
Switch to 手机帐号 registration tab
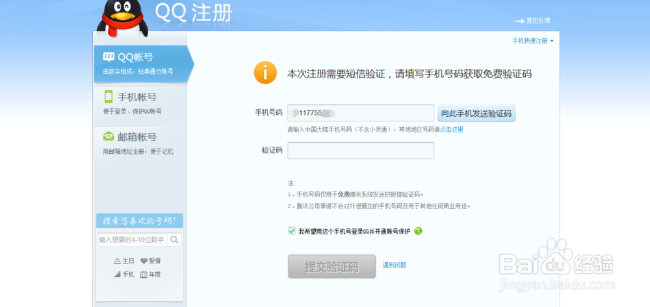140,104
